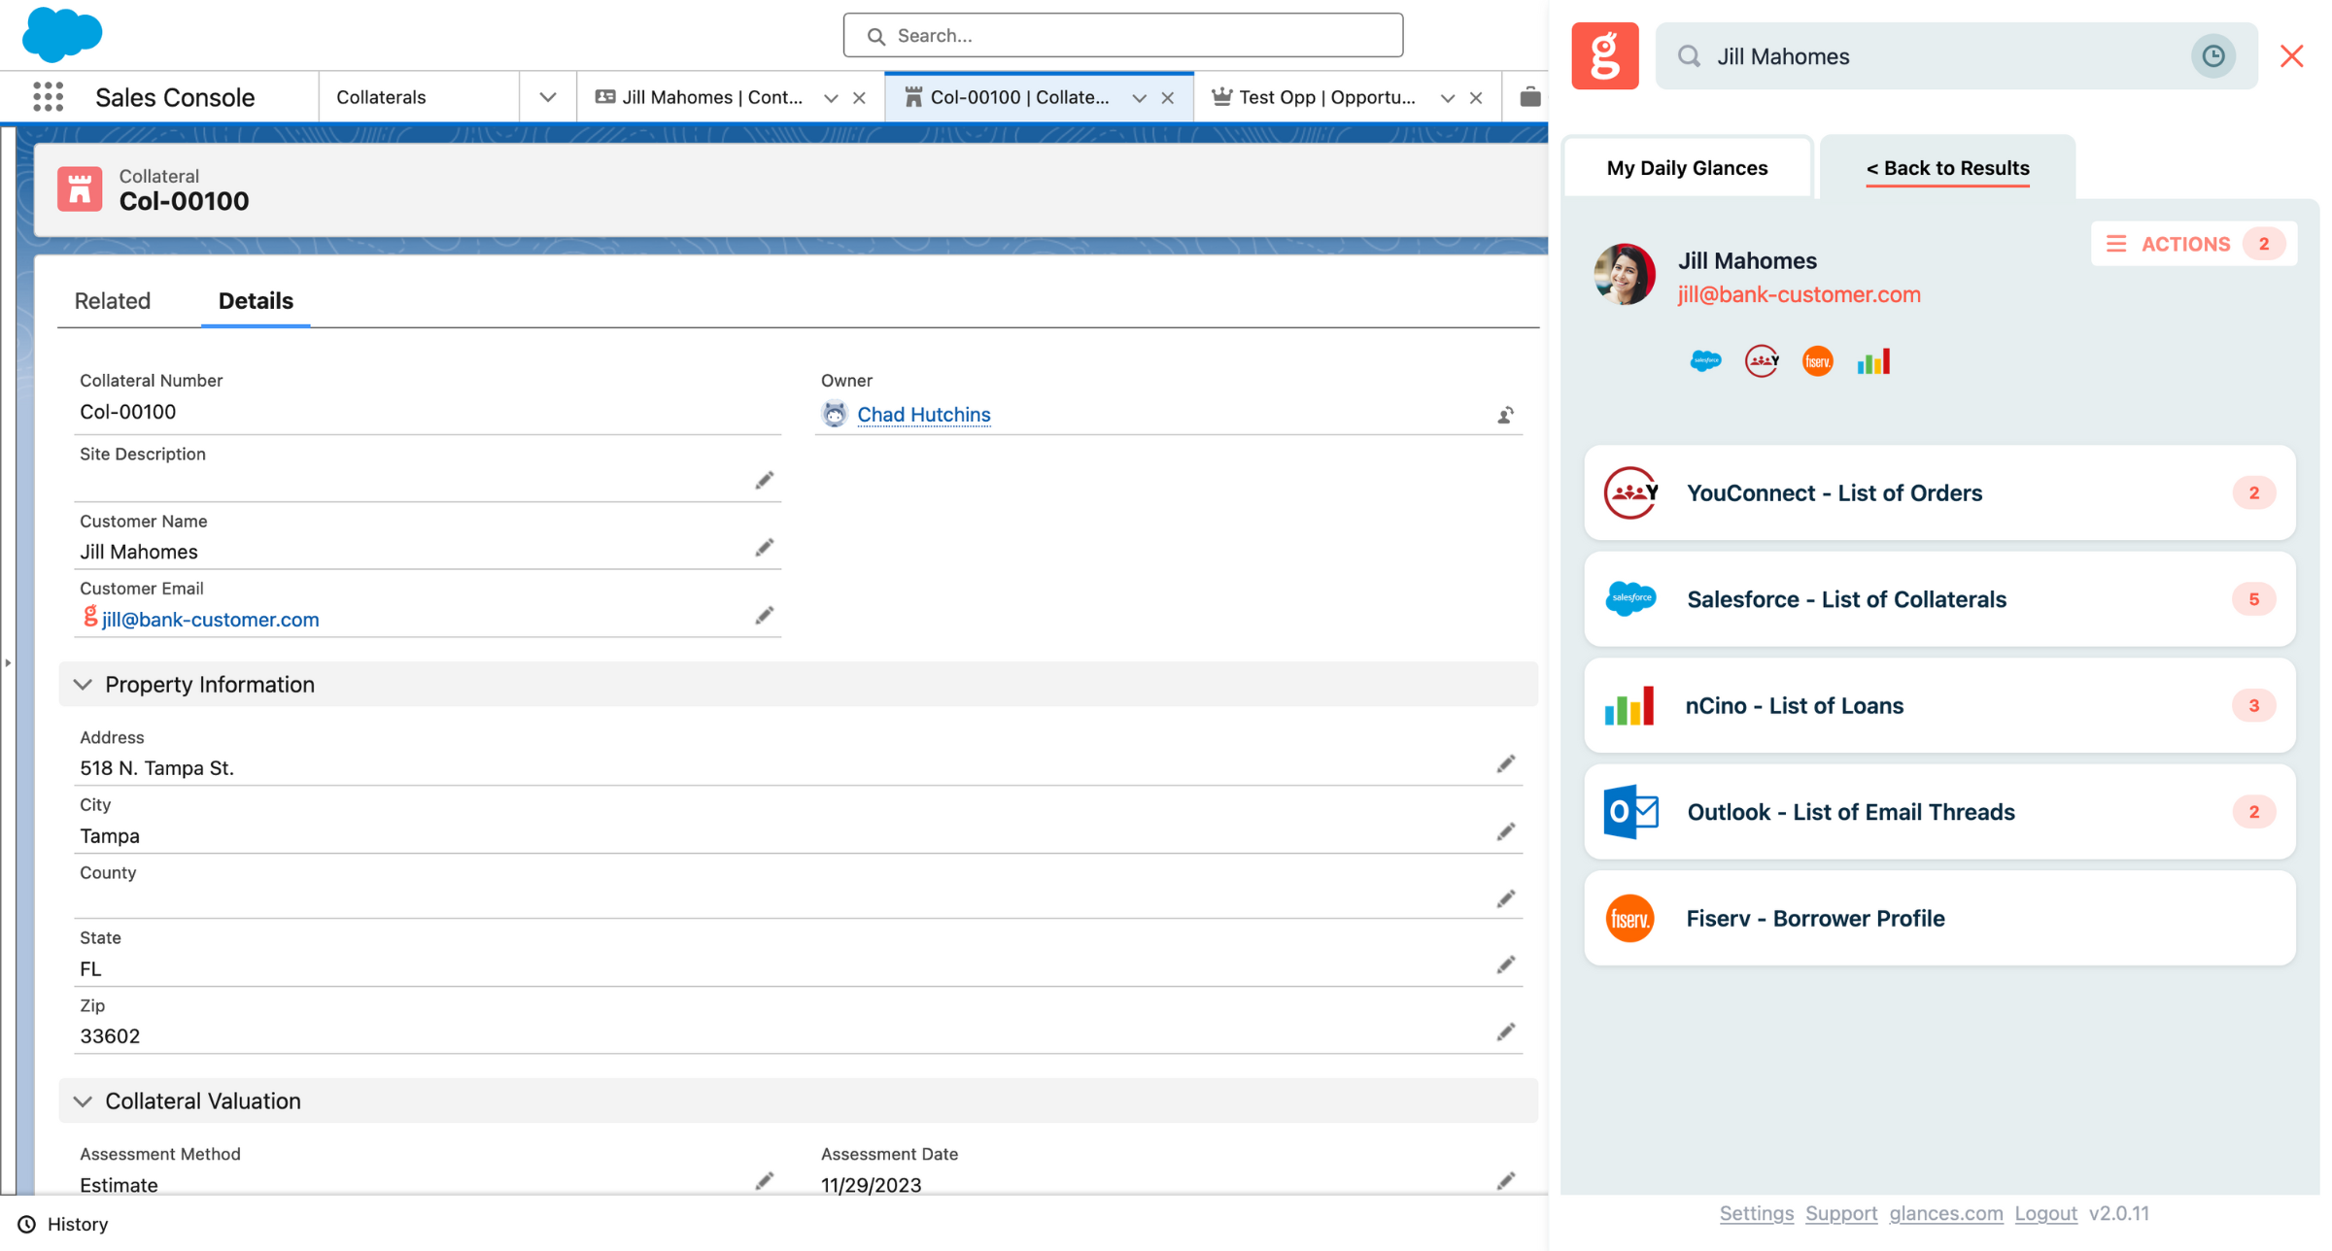Edit the County field pencil icon
Viewport: 2332px width, 1251px height.
[1505, 899]
